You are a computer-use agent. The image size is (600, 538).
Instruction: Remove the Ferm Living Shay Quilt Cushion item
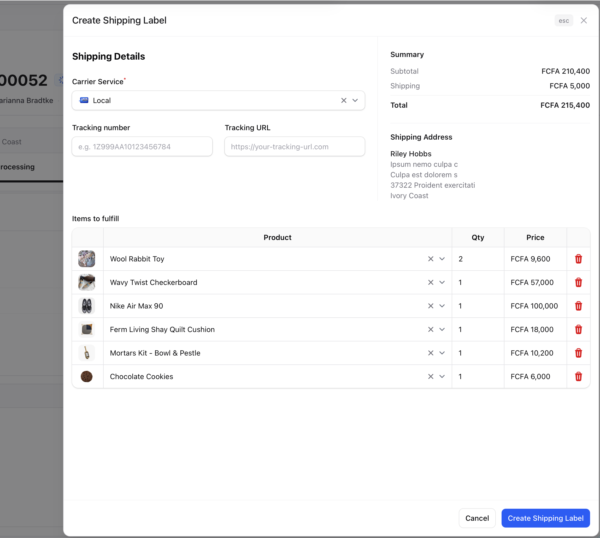[578, 329]
